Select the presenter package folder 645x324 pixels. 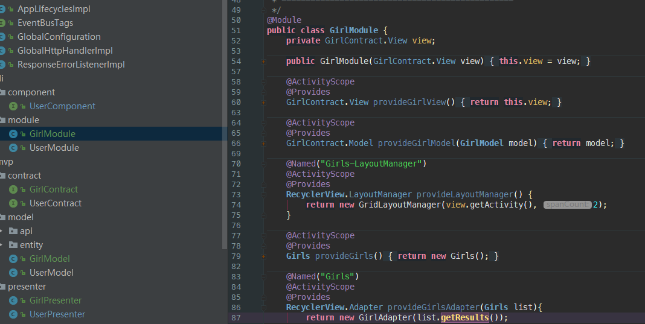click(x=27, y=287)
